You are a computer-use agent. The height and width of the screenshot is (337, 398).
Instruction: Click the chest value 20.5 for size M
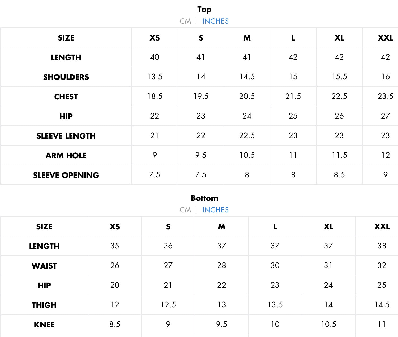247,96
